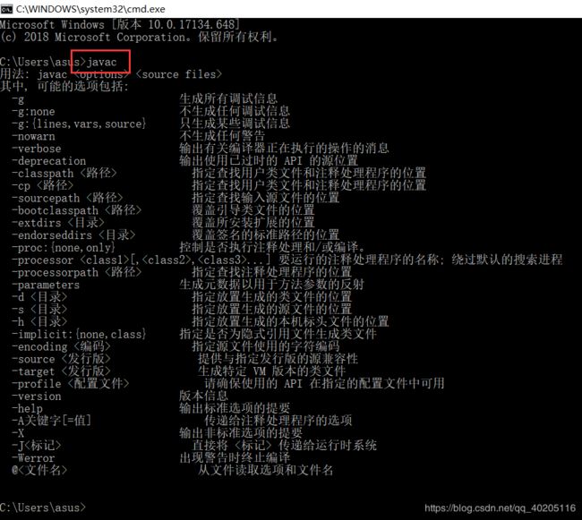Click the -version option text
Viewport: 582px width, 520px height.
pyautogui.click(x=37, y=396)
